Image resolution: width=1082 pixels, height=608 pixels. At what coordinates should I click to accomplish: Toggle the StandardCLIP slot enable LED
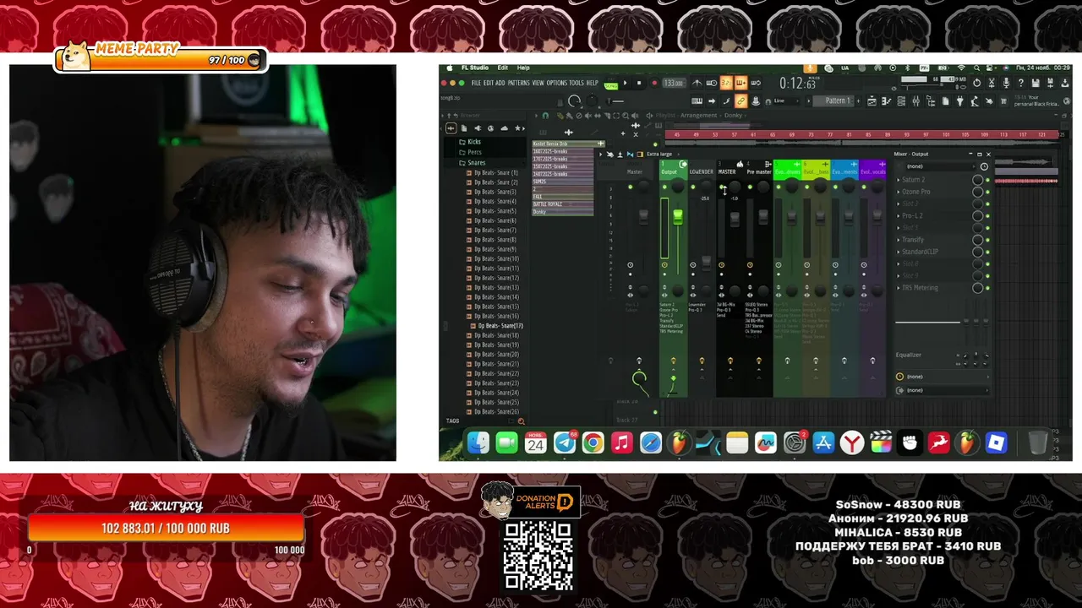(x=987, y=252)
